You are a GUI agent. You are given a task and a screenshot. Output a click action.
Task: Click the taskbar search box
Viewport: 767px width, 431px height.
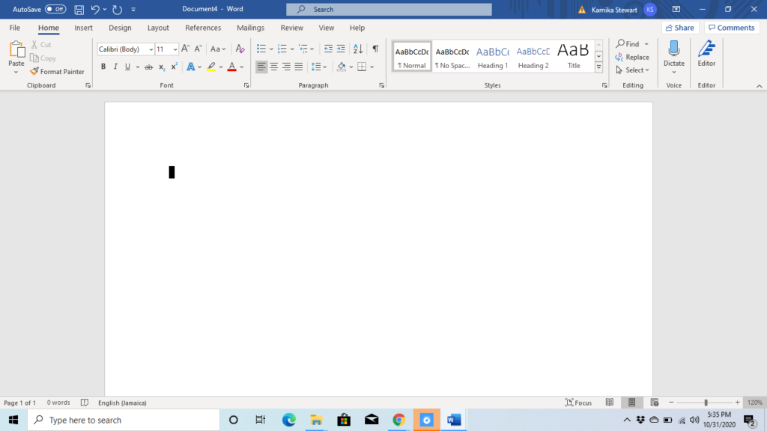pyautogui.click(x=124, y=420)
